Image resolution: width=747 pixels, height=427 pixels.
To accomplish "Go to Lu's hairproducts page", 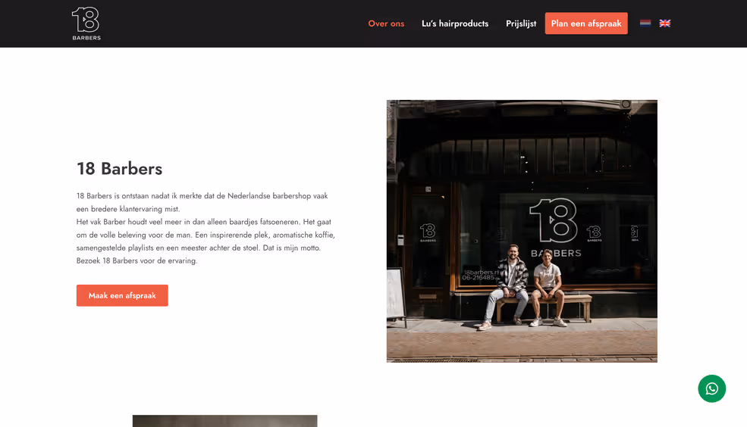I will pyautogui.click(x=455, y=23).
